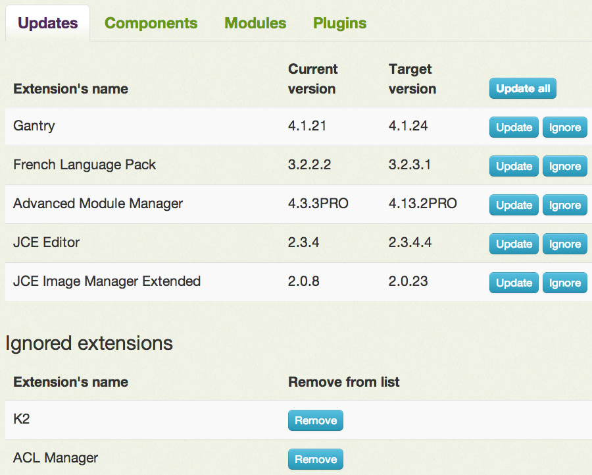The width and height of the screenshot is (592, 475).
Task: Select the Advanced Module Manager name
Action: pyautogui.click(x=98, y=204)
